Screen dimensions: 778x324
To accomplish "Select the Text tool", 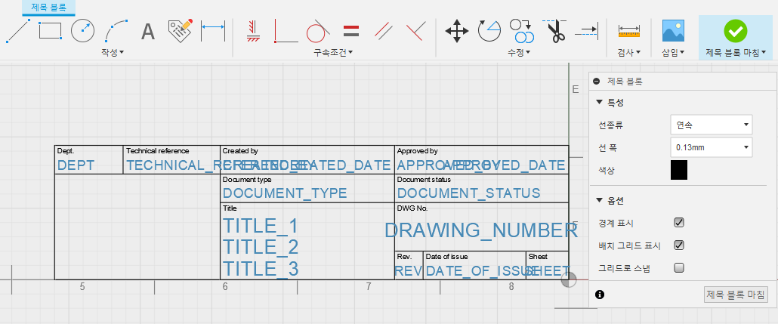I will coord(148,31).
